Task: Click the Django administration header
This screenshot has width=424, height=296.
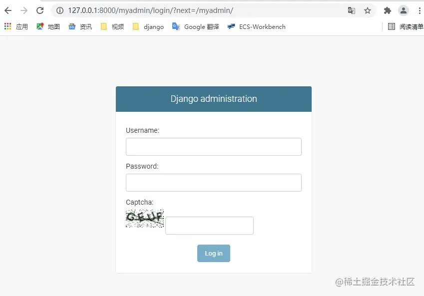Action: 214,99
